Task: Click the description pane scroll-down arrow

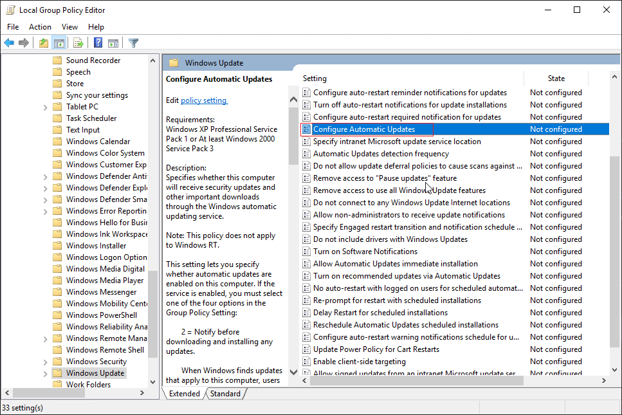Action: coord(293,372)
